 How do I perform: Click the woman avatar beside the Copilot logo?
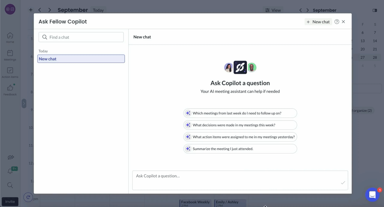pos(229,67)
